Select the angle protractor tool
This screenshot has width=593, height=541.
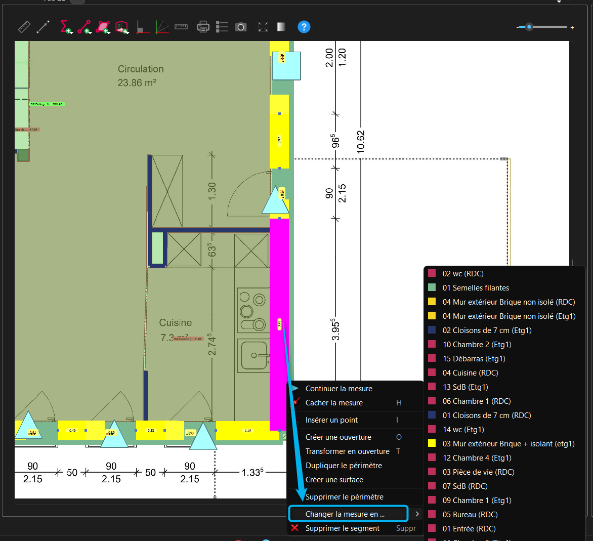pos(162,27)
